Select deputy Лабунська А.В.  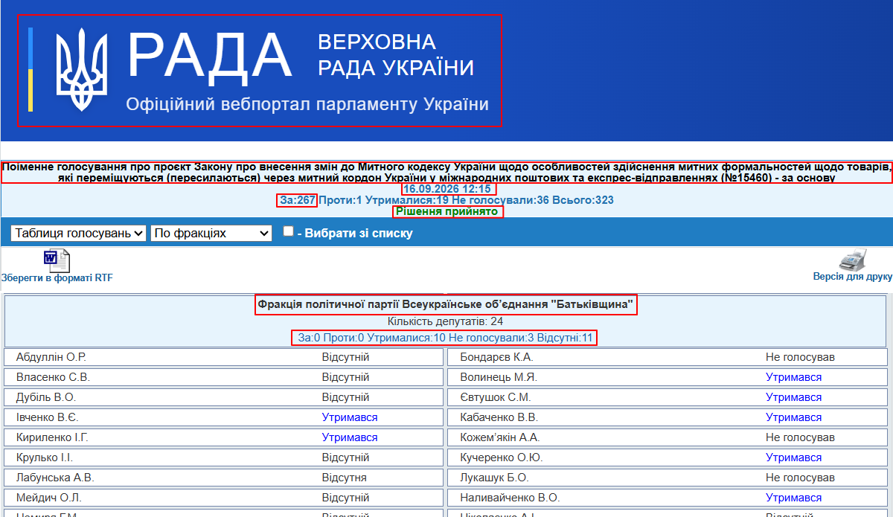pos(55,478)
